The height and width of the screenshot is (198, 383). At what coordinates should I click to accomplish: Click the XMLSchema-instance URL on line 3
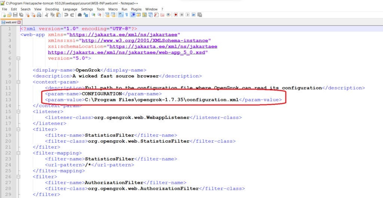145,40
